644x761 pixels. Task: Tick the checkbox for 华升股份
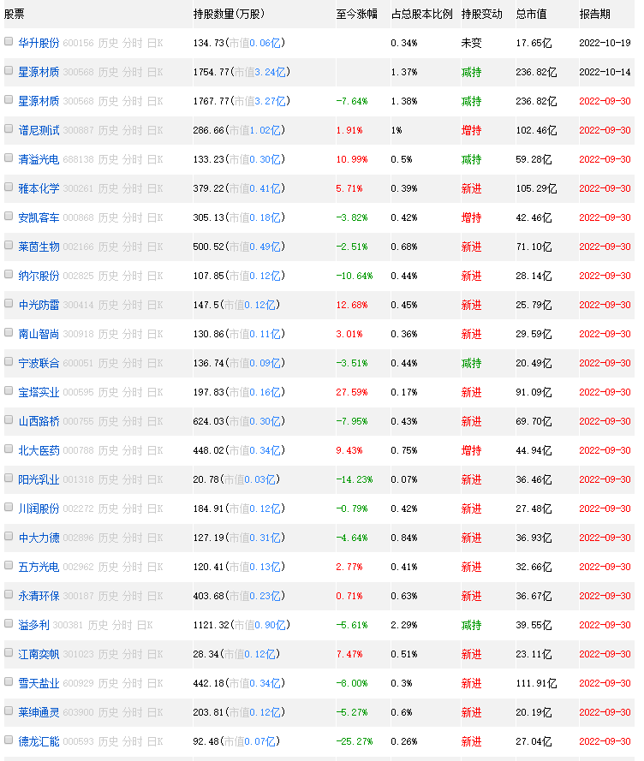(x=9, y=41)
